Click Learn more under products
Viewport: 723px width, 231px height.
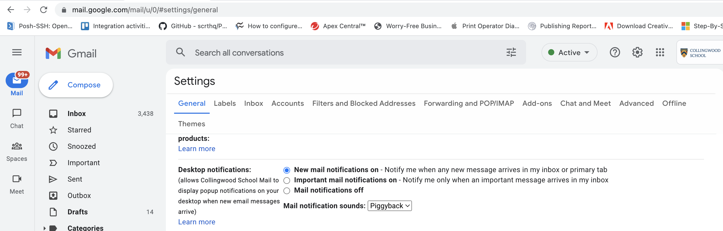(196, 149)
